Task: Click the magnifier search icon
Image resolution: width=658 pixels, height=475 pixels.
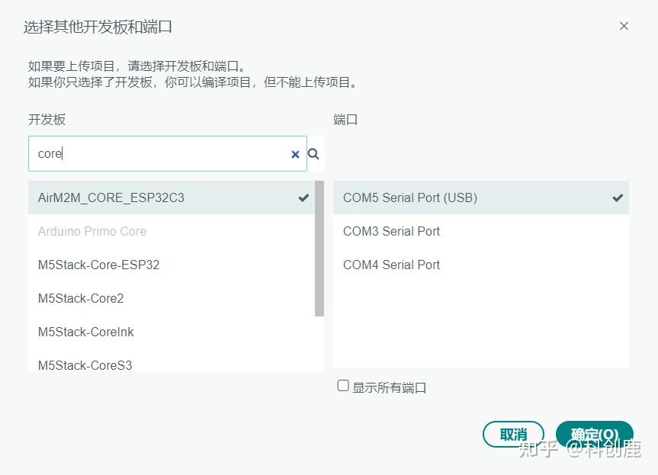Action: click(313, 154)
